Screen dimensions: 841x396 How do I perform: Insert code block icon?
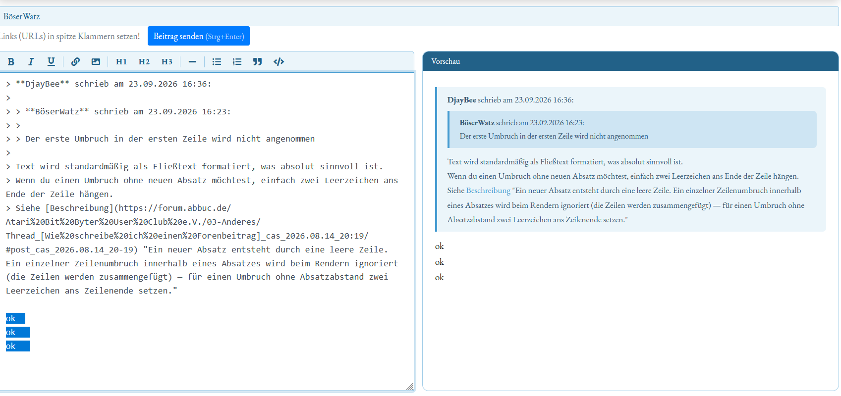click(279, 62)
